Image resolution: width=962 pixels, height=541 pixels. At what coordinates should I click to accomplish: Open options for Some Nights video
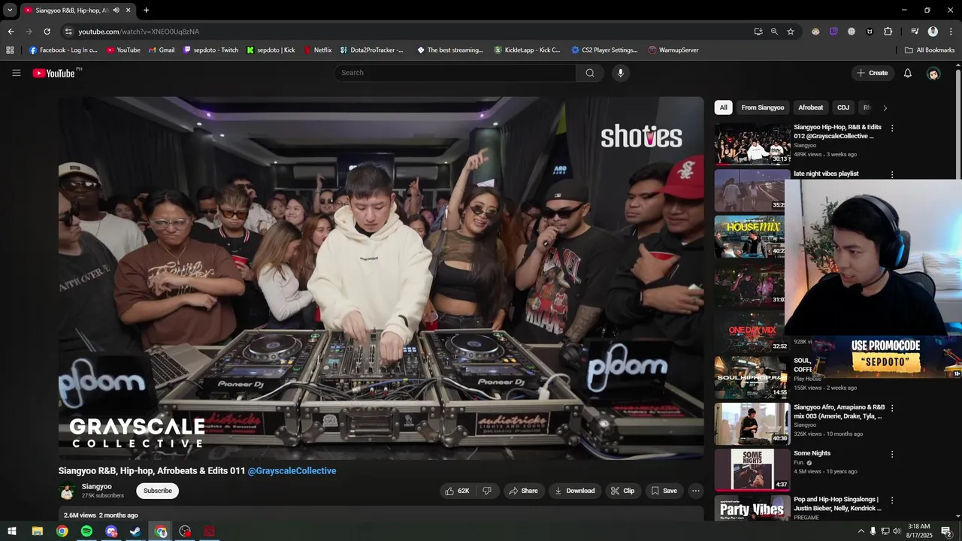(892, 455)
